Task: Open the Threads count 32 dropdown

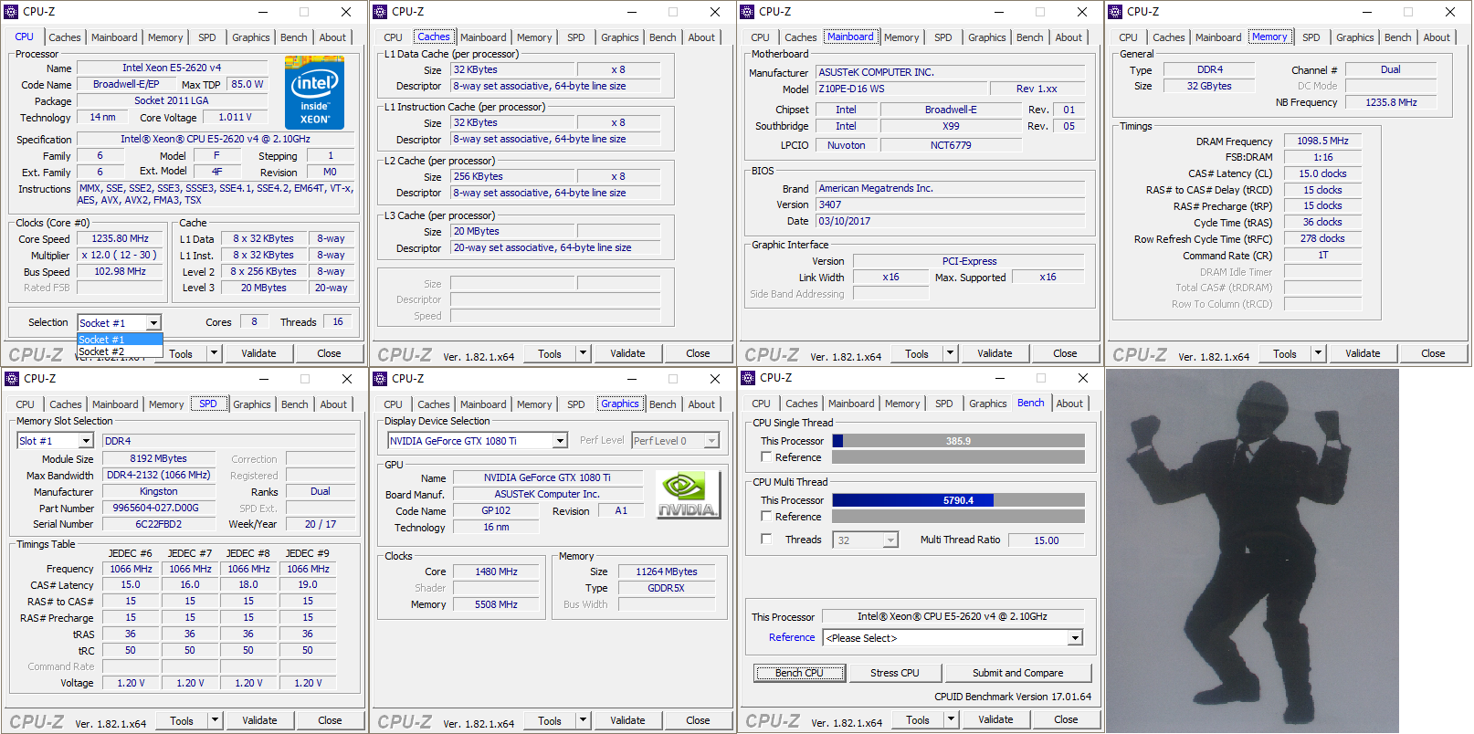Action: point(865,540)
